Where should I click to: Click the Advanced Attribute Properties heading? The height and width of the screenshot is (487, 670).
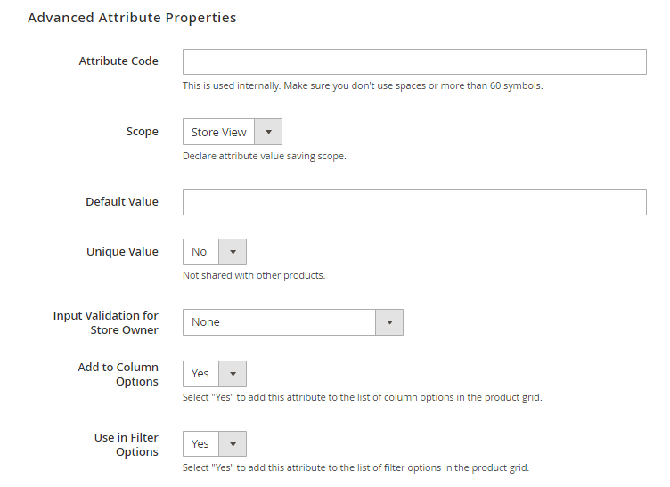pos(132,18)
